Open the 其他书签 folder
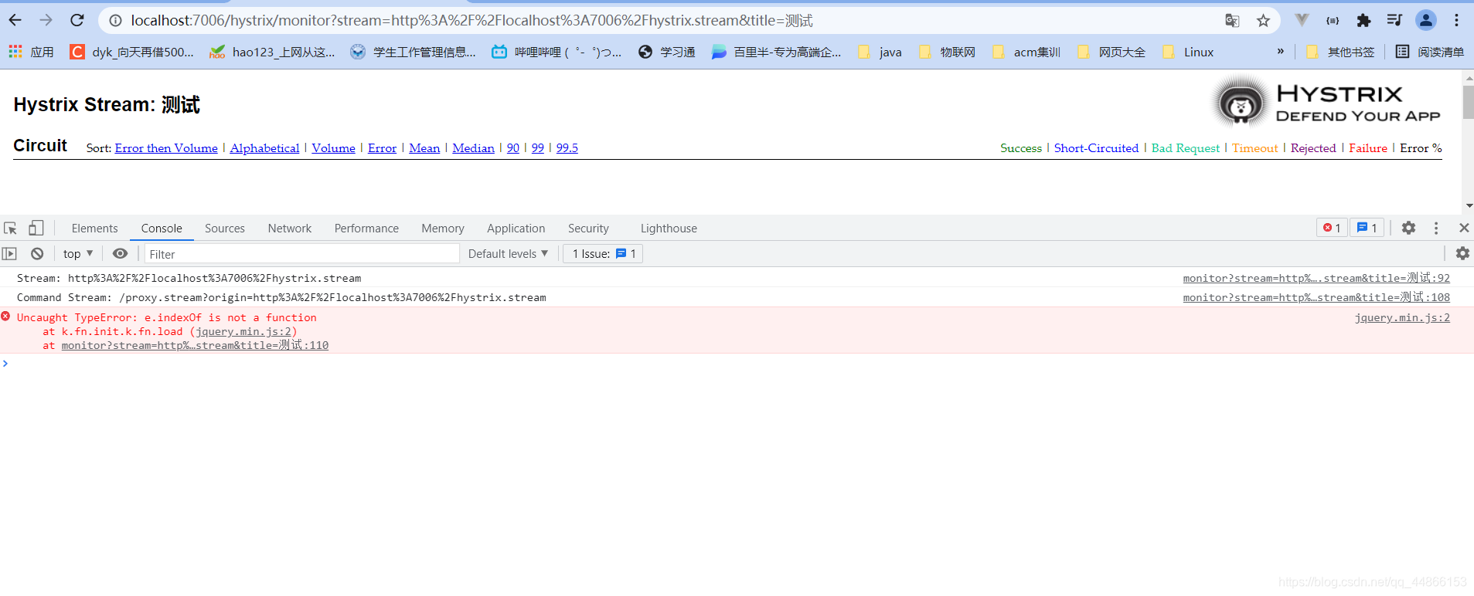Screen dimensions: 1474x596 [1340, 52]
